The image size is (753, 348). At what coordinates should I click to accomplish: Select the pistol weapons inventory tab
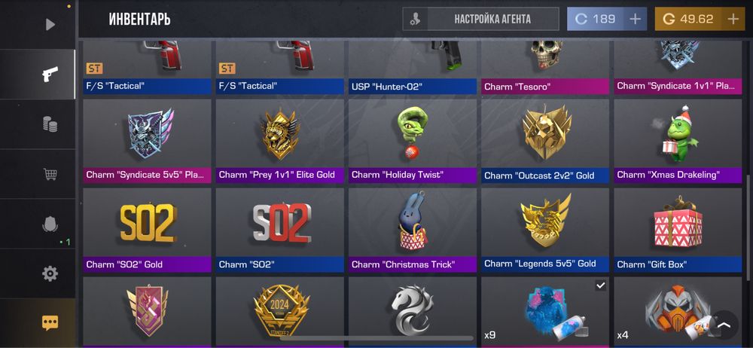point(50,74)
